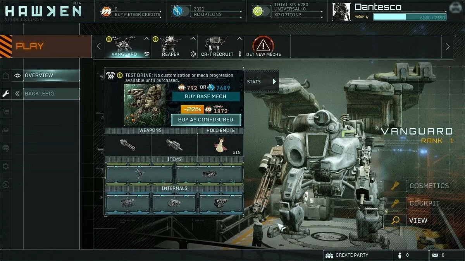Select the first weapon minigun slot
This screenshot has width=465, height=261.
128,145
